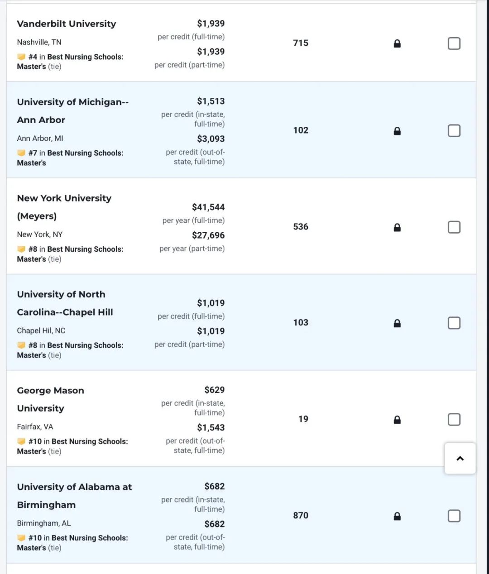Click lock icon for University of Alabama at Birmingham
This screenshot has height=574, width=489.
[x=397, y=516]
